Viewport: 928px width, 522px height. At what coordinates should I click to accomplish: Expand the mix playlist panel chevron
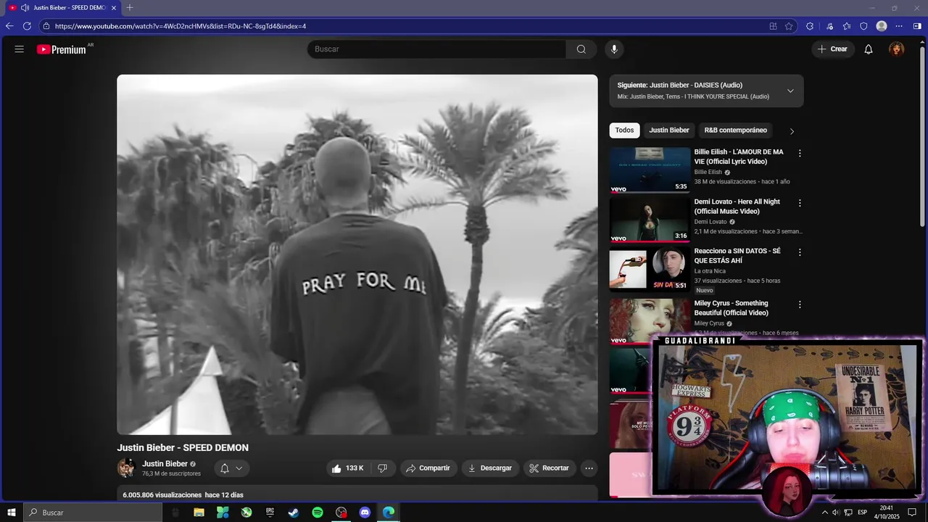(790, 91)
